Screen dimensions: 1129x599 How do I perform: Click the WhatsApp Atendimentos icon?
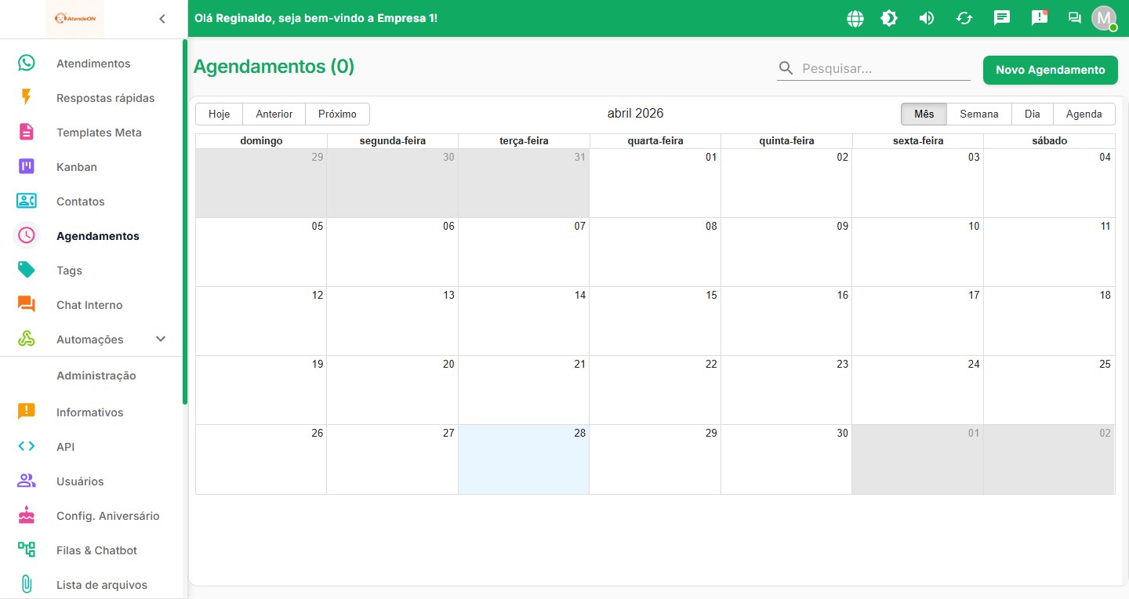27,64
